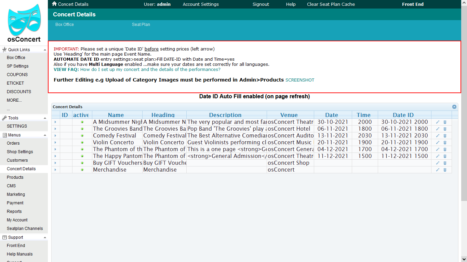467x262 pixels.
Task: Click the edit pencil for Buy GIFT Vouchers row
Action: click(x=438, y=163)
